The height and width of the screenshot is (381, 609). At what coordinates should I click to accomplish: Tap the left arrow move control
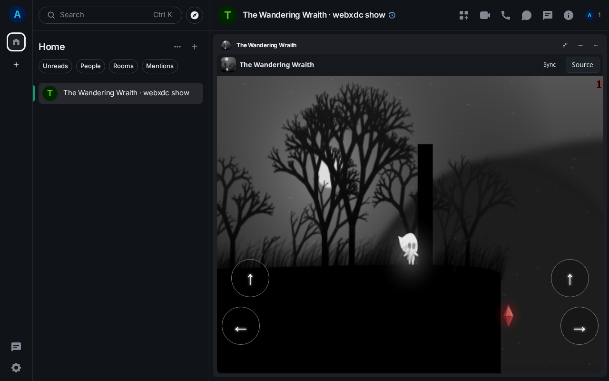coord(241,326)
